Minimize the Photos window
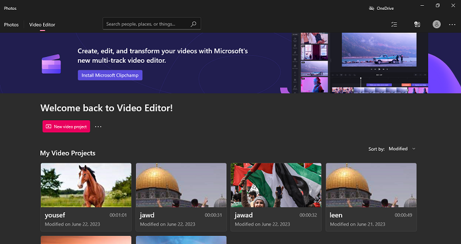This screenshot has height=244, width=461. tap(422, 6)
